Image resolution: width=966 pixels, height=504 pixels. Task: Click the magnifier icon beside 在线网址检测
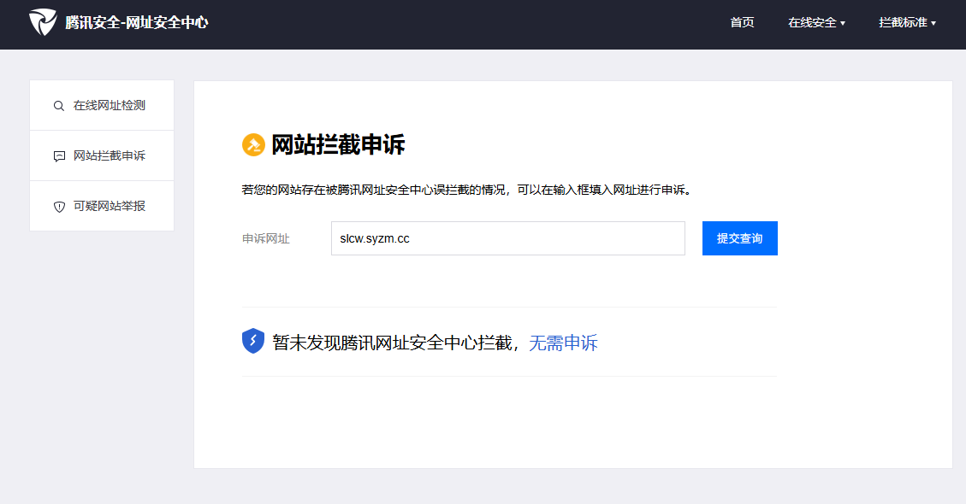(x=58, y=106)
